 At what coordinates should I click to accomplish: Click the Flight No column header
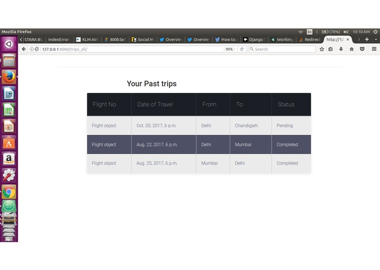tap(109, 104)
